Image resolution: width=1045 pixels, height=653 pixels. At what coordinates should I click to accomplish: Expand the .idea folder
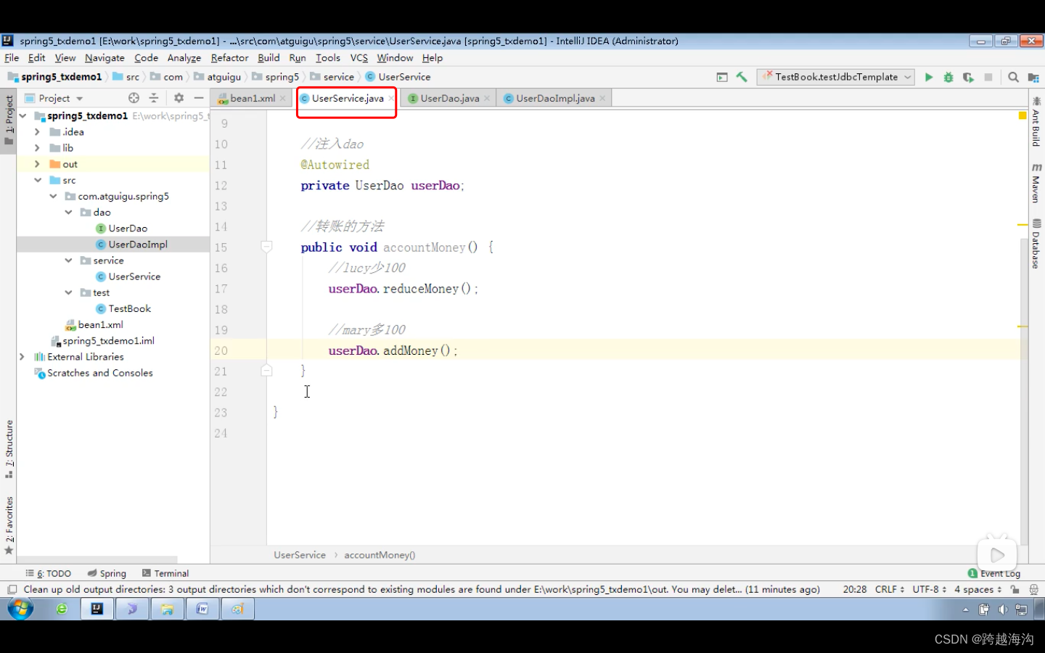[37, 132]
